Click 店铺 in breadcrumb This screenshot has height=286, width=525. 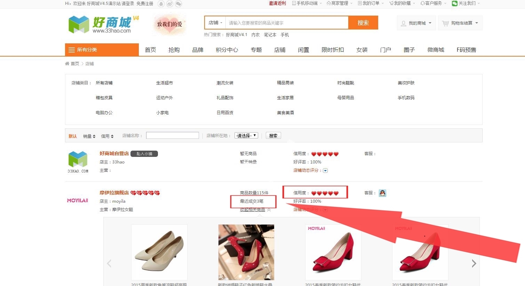click(89, 64)
